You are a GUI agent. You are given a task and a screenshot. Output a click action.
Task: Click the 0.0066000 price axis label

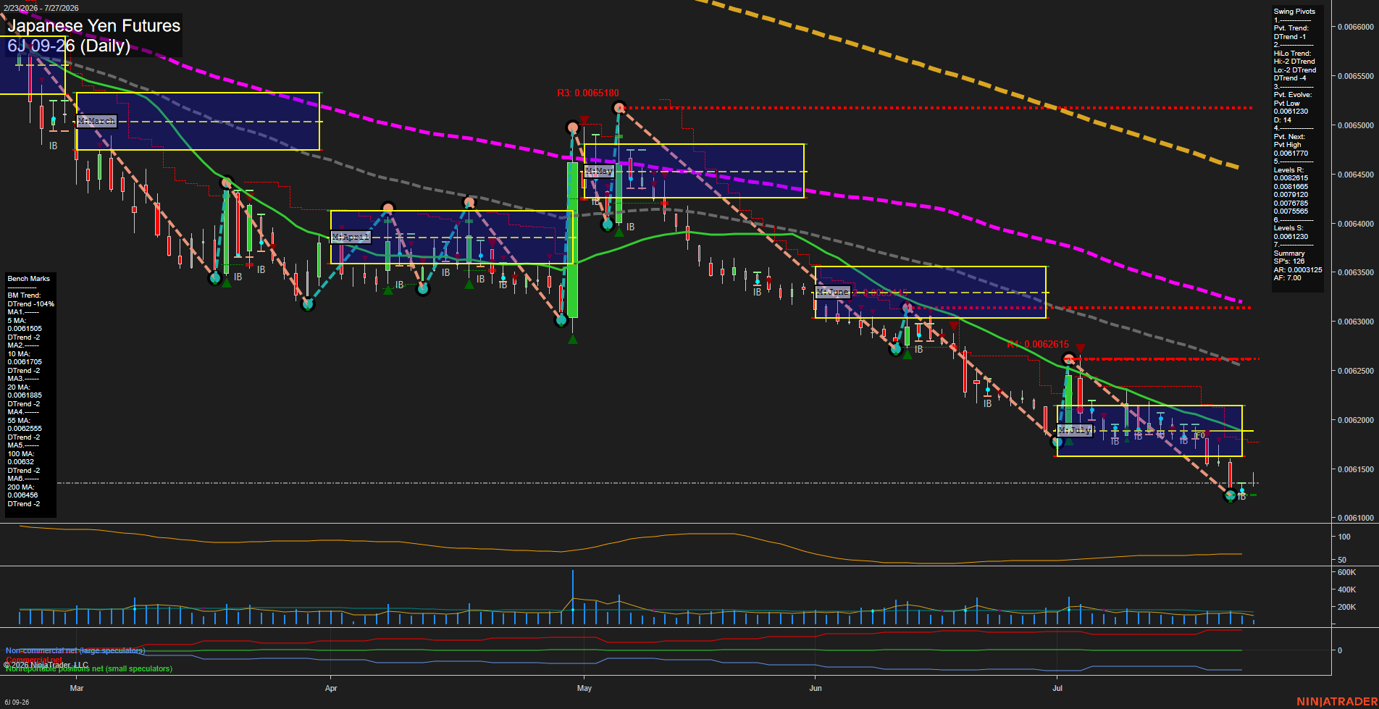click(x=1356, y=27)
